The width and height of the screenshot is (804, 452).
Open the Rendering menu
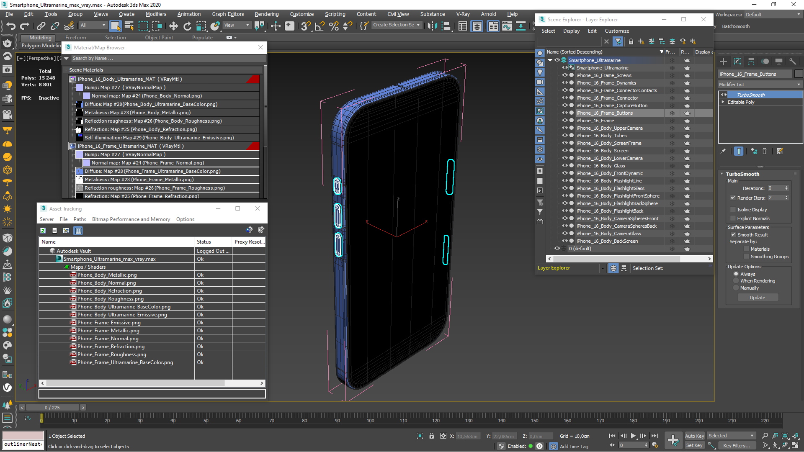coord(266,14)
